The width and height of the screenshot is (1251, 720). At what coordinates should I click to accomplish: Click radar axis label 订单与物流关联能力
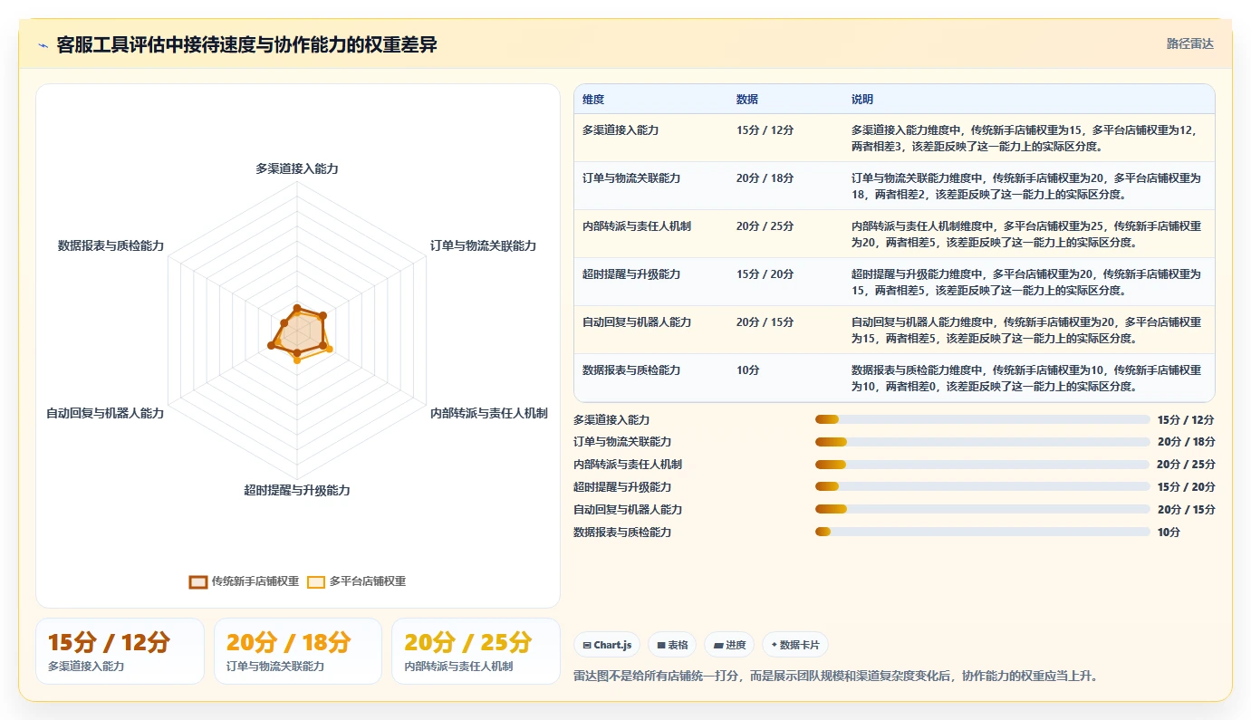484,245
